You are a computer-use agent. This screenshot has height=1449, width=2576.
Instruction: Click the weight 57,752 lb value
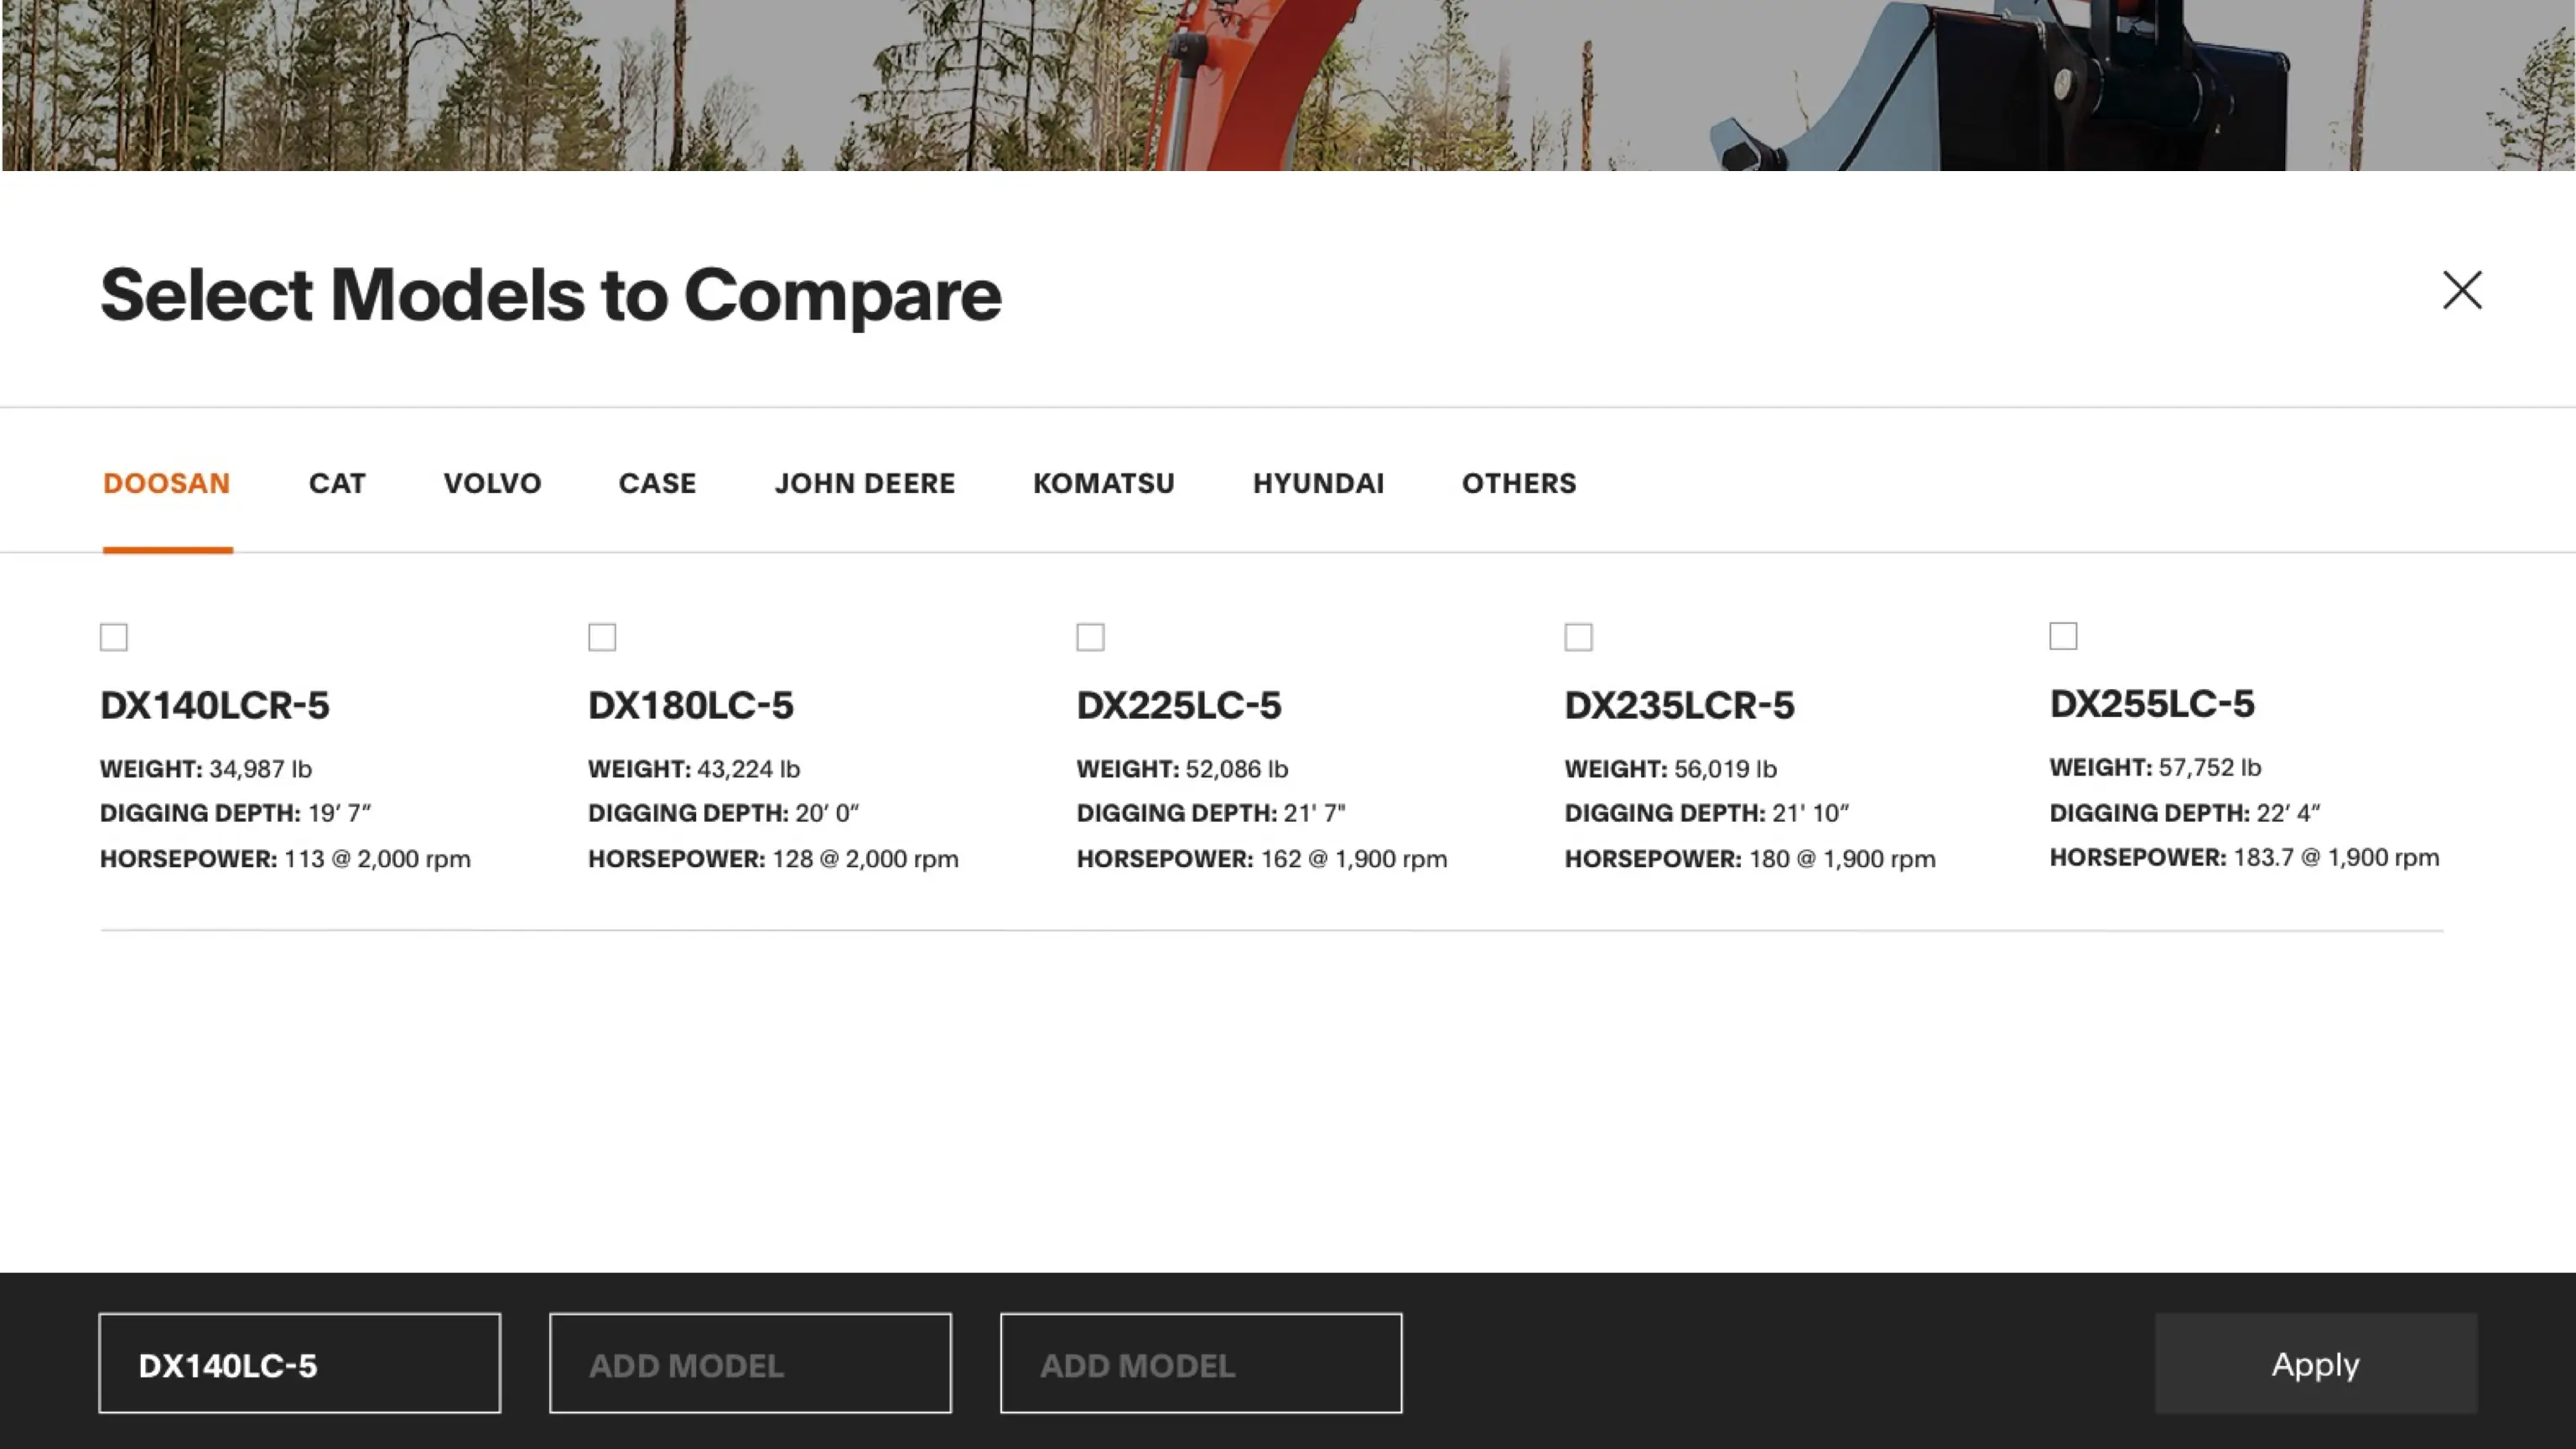[2209, 767]
